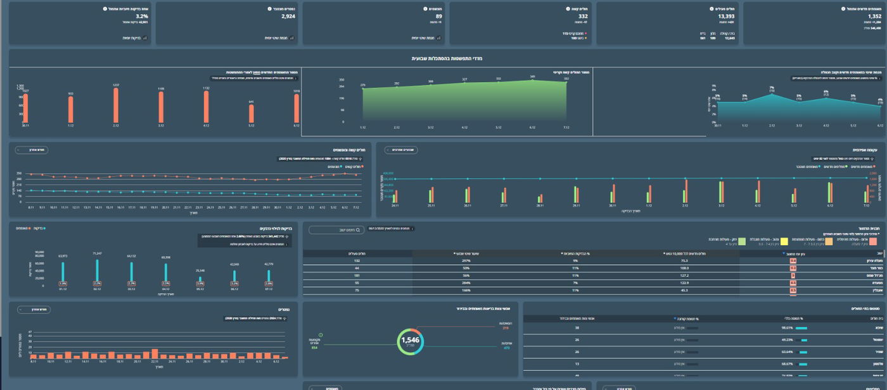Screen dimensions: 887x390
Task: Click magnifier icon in settlement search box
Action: tap(358, 230)
